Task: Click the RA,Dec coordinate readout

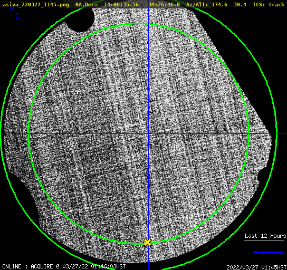Action: [128, 4]
